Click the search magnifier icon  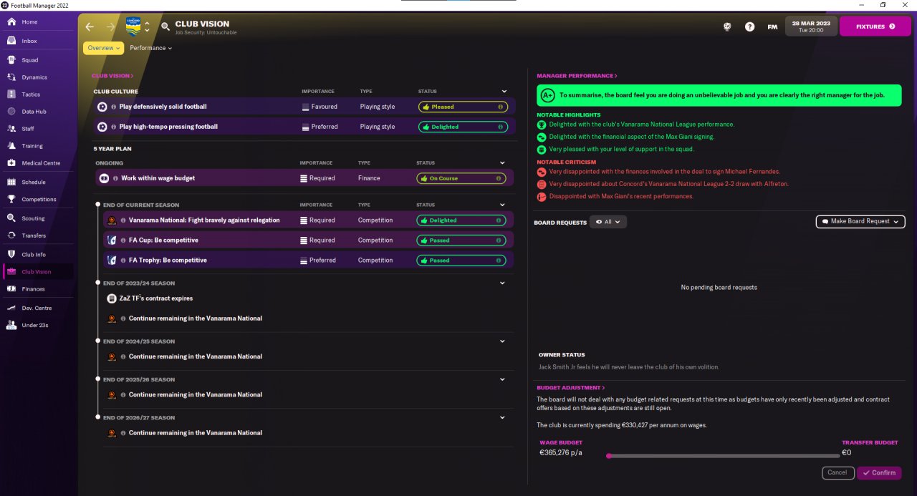165,26
